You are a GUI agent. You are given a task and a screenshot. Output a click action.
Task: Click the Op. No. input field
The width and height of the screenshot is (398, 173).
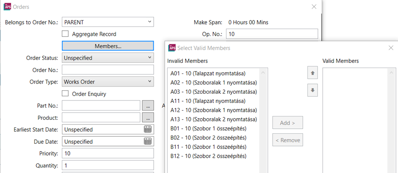point(272,34)
